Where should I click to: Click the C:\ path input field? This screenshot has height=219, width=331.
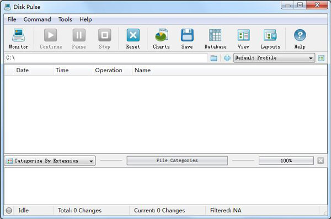pos(106,58)
